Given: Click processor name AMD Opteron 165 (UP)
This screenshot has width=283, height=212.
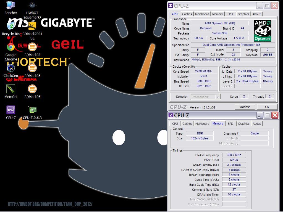Looking at the screenshot, I should click(220, 23).
